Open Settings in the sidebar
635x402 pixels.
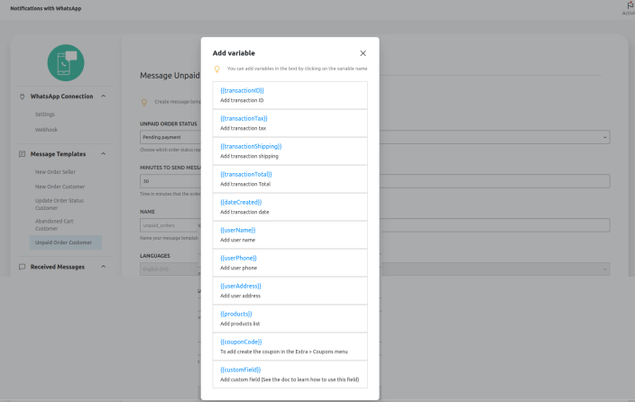pyautogui.click(x=45, y=114)
